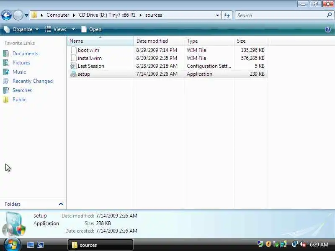Open Music favorite link
This screenshot has height=251, width=335.
(x=19, y=72)
